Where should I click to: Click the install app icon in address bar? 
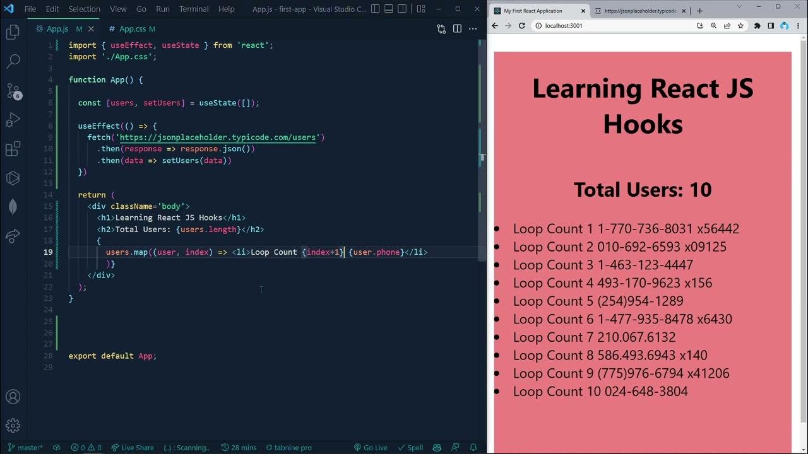(x=700, y=26)
